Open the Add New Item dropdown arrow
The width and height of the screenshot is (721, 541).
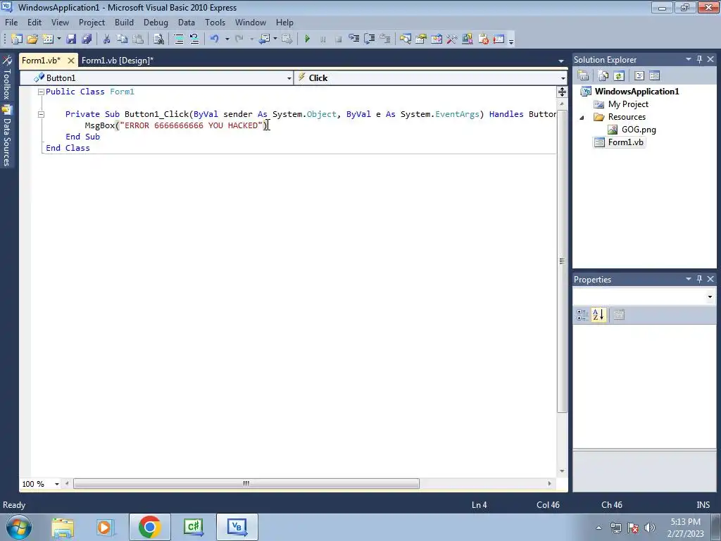click(x=59, y=39)
